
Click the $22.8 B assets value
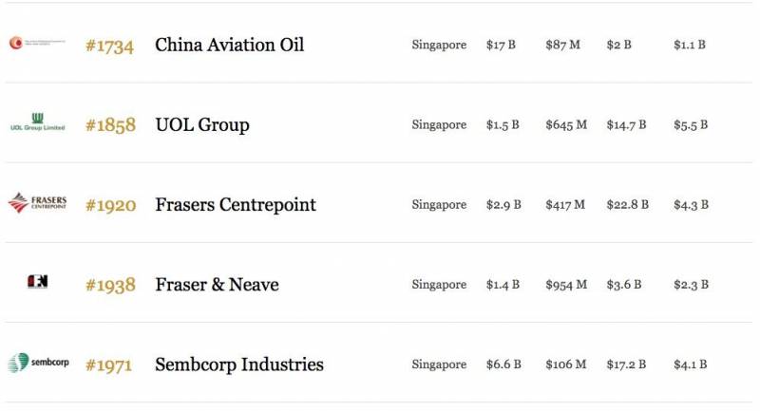(x=627, y=204)
